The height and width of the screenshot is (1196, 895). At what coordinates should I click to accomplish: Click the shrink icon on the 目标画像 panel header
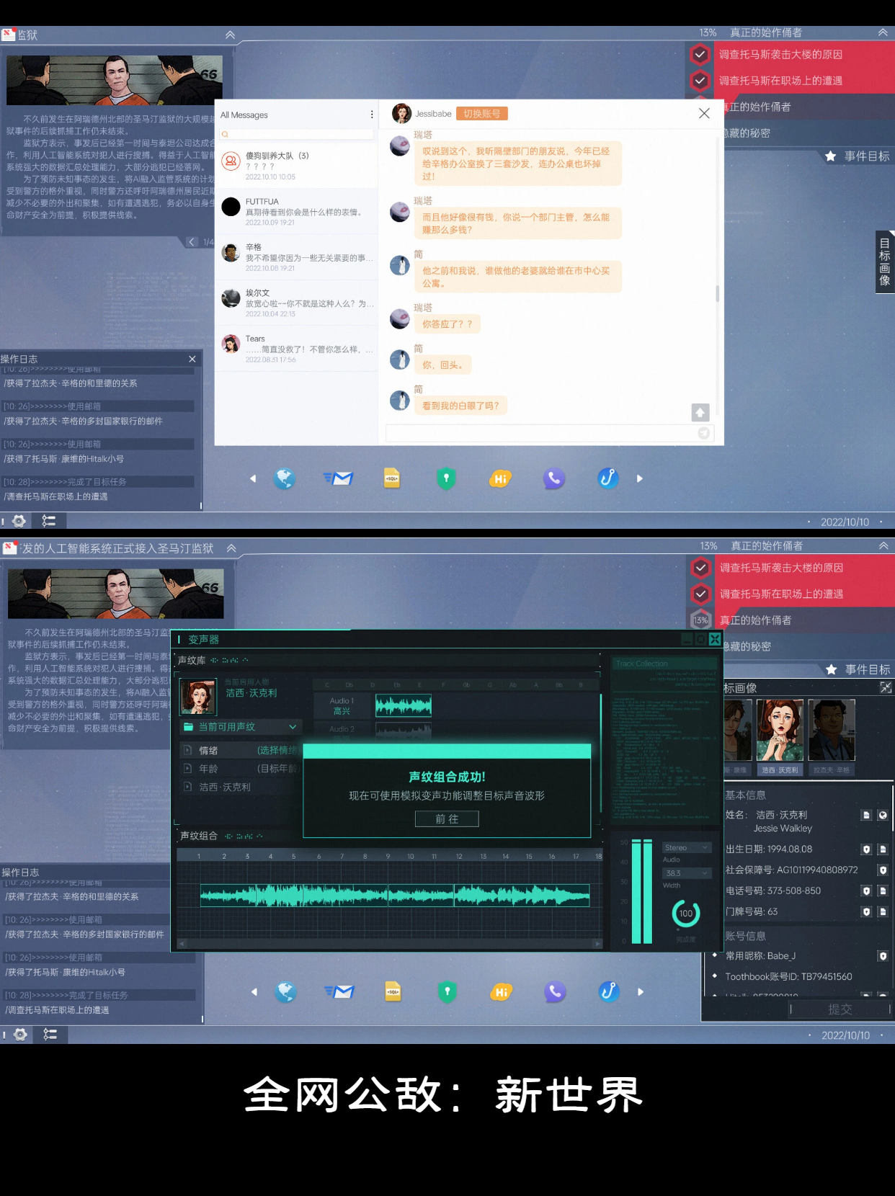pos(886,688)
